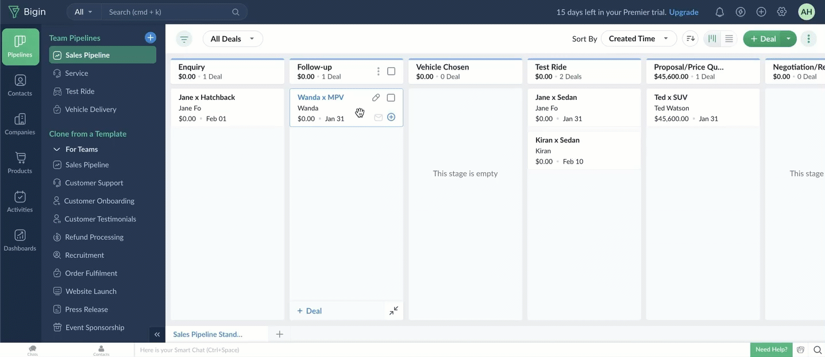This screenshot has width=825, height=357.
Task: Open the Companies module
Action: pyautogui.click(x=20, y=124)
